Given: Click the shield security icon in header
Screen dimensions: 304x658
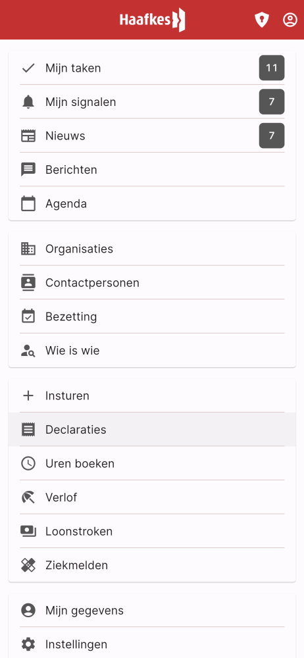Looking at the screenshot, I should tap(262, 20).
